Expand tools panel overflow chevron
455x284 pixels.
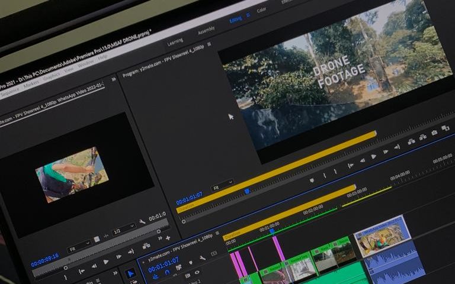pos(115,273)
